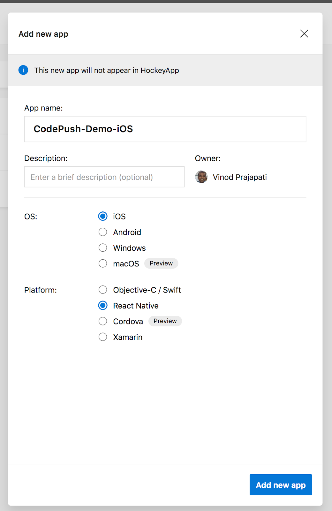Click the blue info icon in banner
The image size is (332, 511).
(x=23, y=70)
